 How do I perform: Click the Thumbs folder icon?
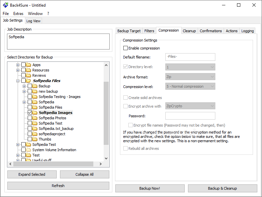[x=35, y=139]
